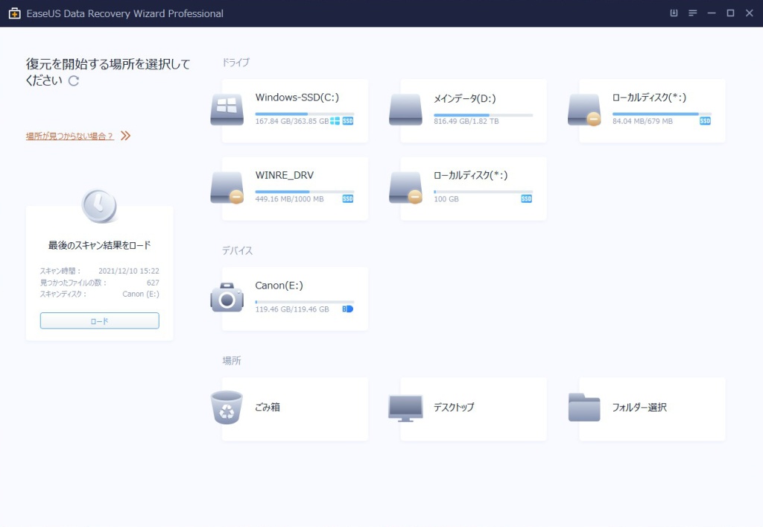Click the ごみ箱 label
The height and width of the screenshot is (527, 763).
tap(267, 407)
